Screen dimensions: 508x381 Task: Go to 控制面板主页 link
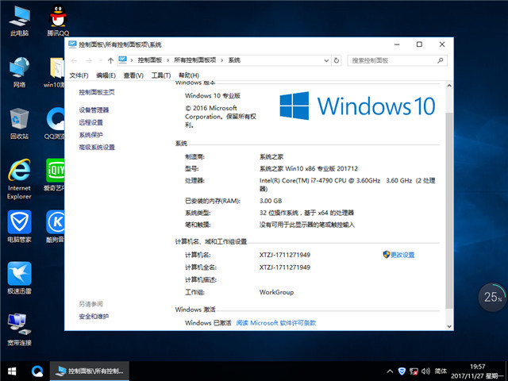(x=97, y=93)
